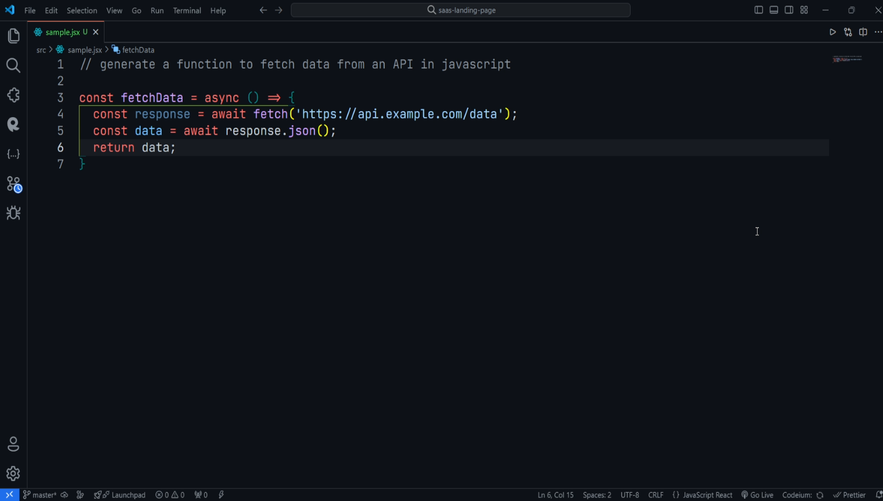Image resolution: width=883 pixels, height=501 pixels.
Task: Toggle the Primary Side Bar visibility
Action: tap(758, 10)
